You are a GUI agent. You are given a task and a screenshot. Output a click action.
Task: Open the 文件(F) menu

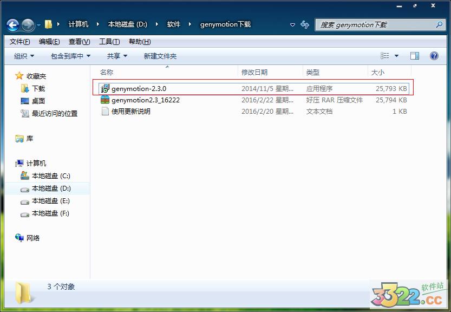pos(20,42)
